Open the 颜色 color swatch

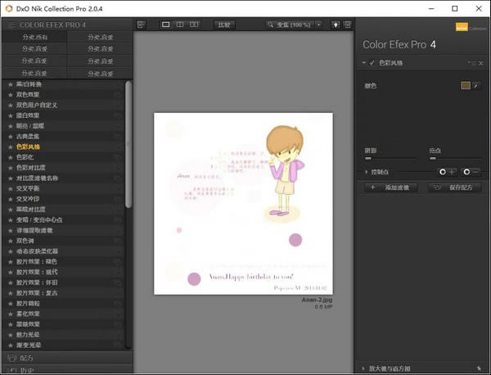tap(466, 85)
